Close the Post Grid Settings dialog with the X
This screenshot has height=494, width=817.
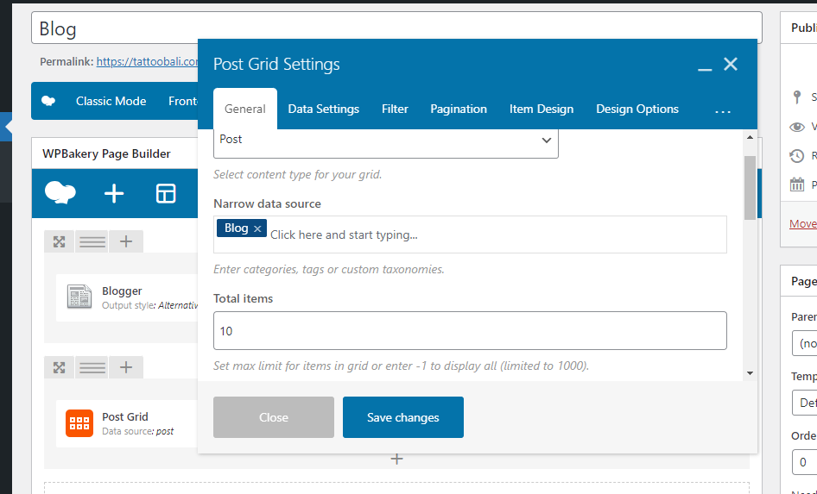tap(731, 64)
